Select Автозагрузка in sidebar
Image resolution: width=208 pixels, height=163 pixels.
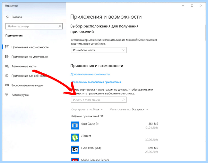tap(20, 95)
